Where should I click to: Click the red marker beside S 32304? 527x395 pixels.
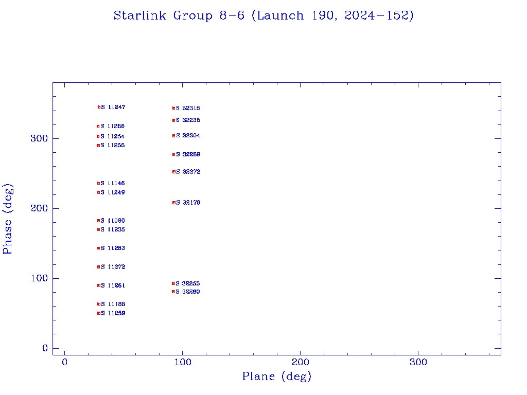click(x=174, y=136)
